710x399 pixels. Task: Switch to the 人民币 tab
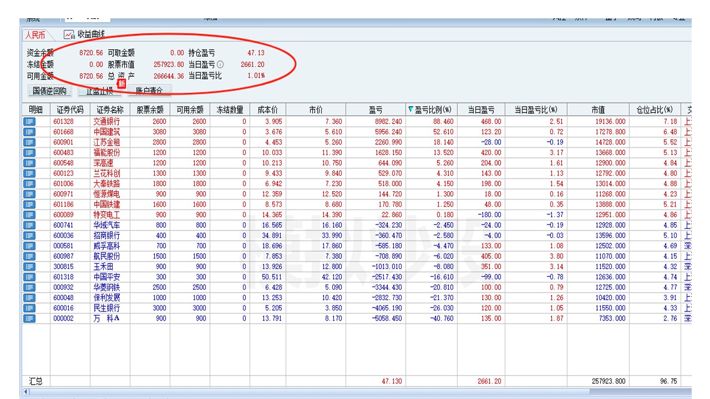point(34,35)
